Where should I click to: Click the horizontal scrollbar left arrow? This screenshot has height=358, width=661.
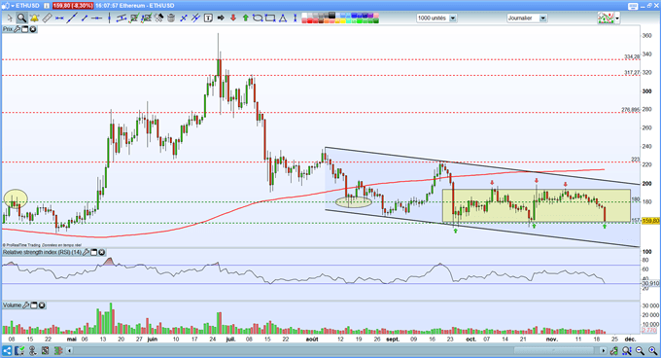70,350
